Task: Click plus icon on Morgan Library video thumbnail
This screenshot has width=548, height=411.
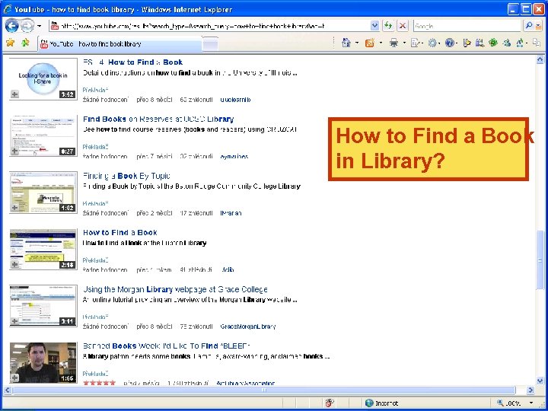Action: click(14, 321)
